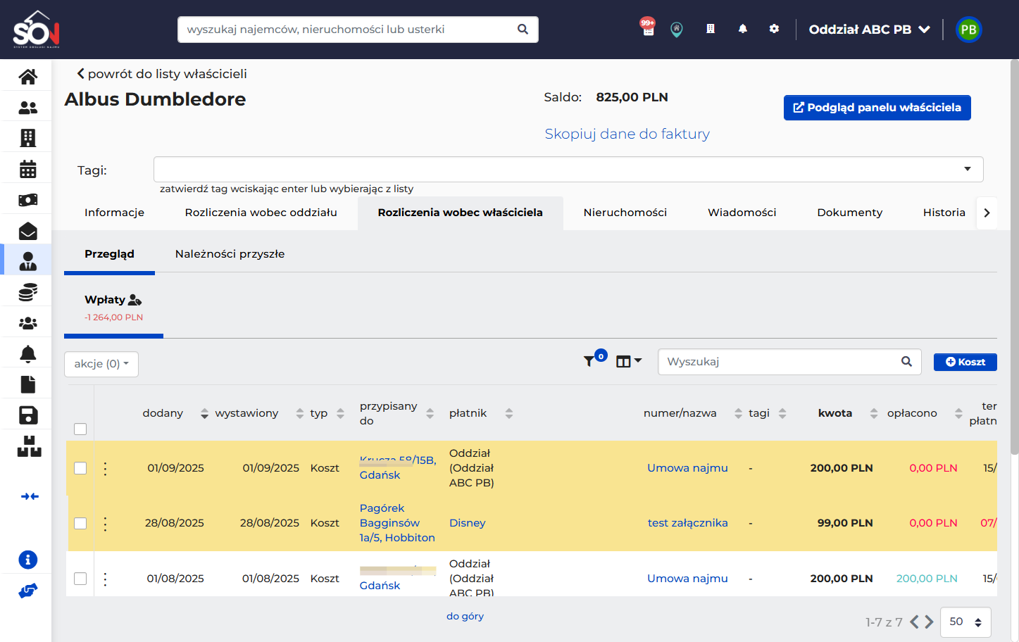This screenshot has height=642, width=1019.
Task: Click the notifications bell in top bar
Action: click(742, 29)
